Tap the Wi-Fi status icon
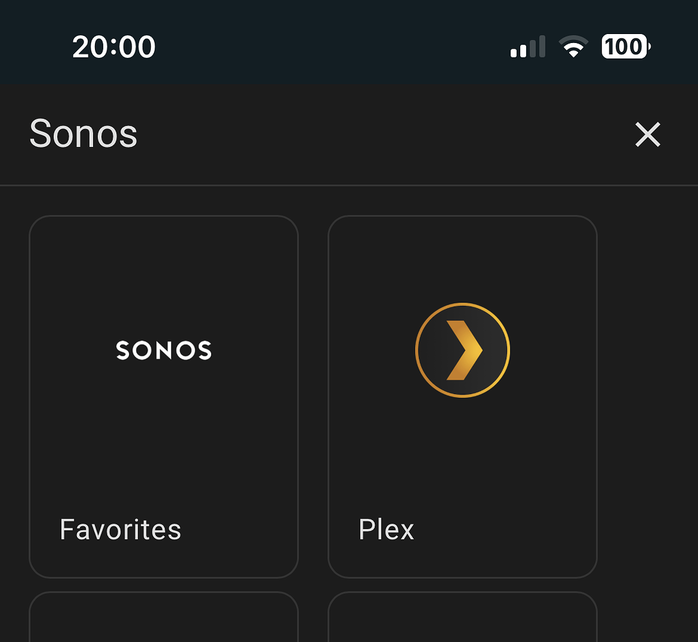The height and width of the screenshot is (642, 698). (x=573, y=47)
